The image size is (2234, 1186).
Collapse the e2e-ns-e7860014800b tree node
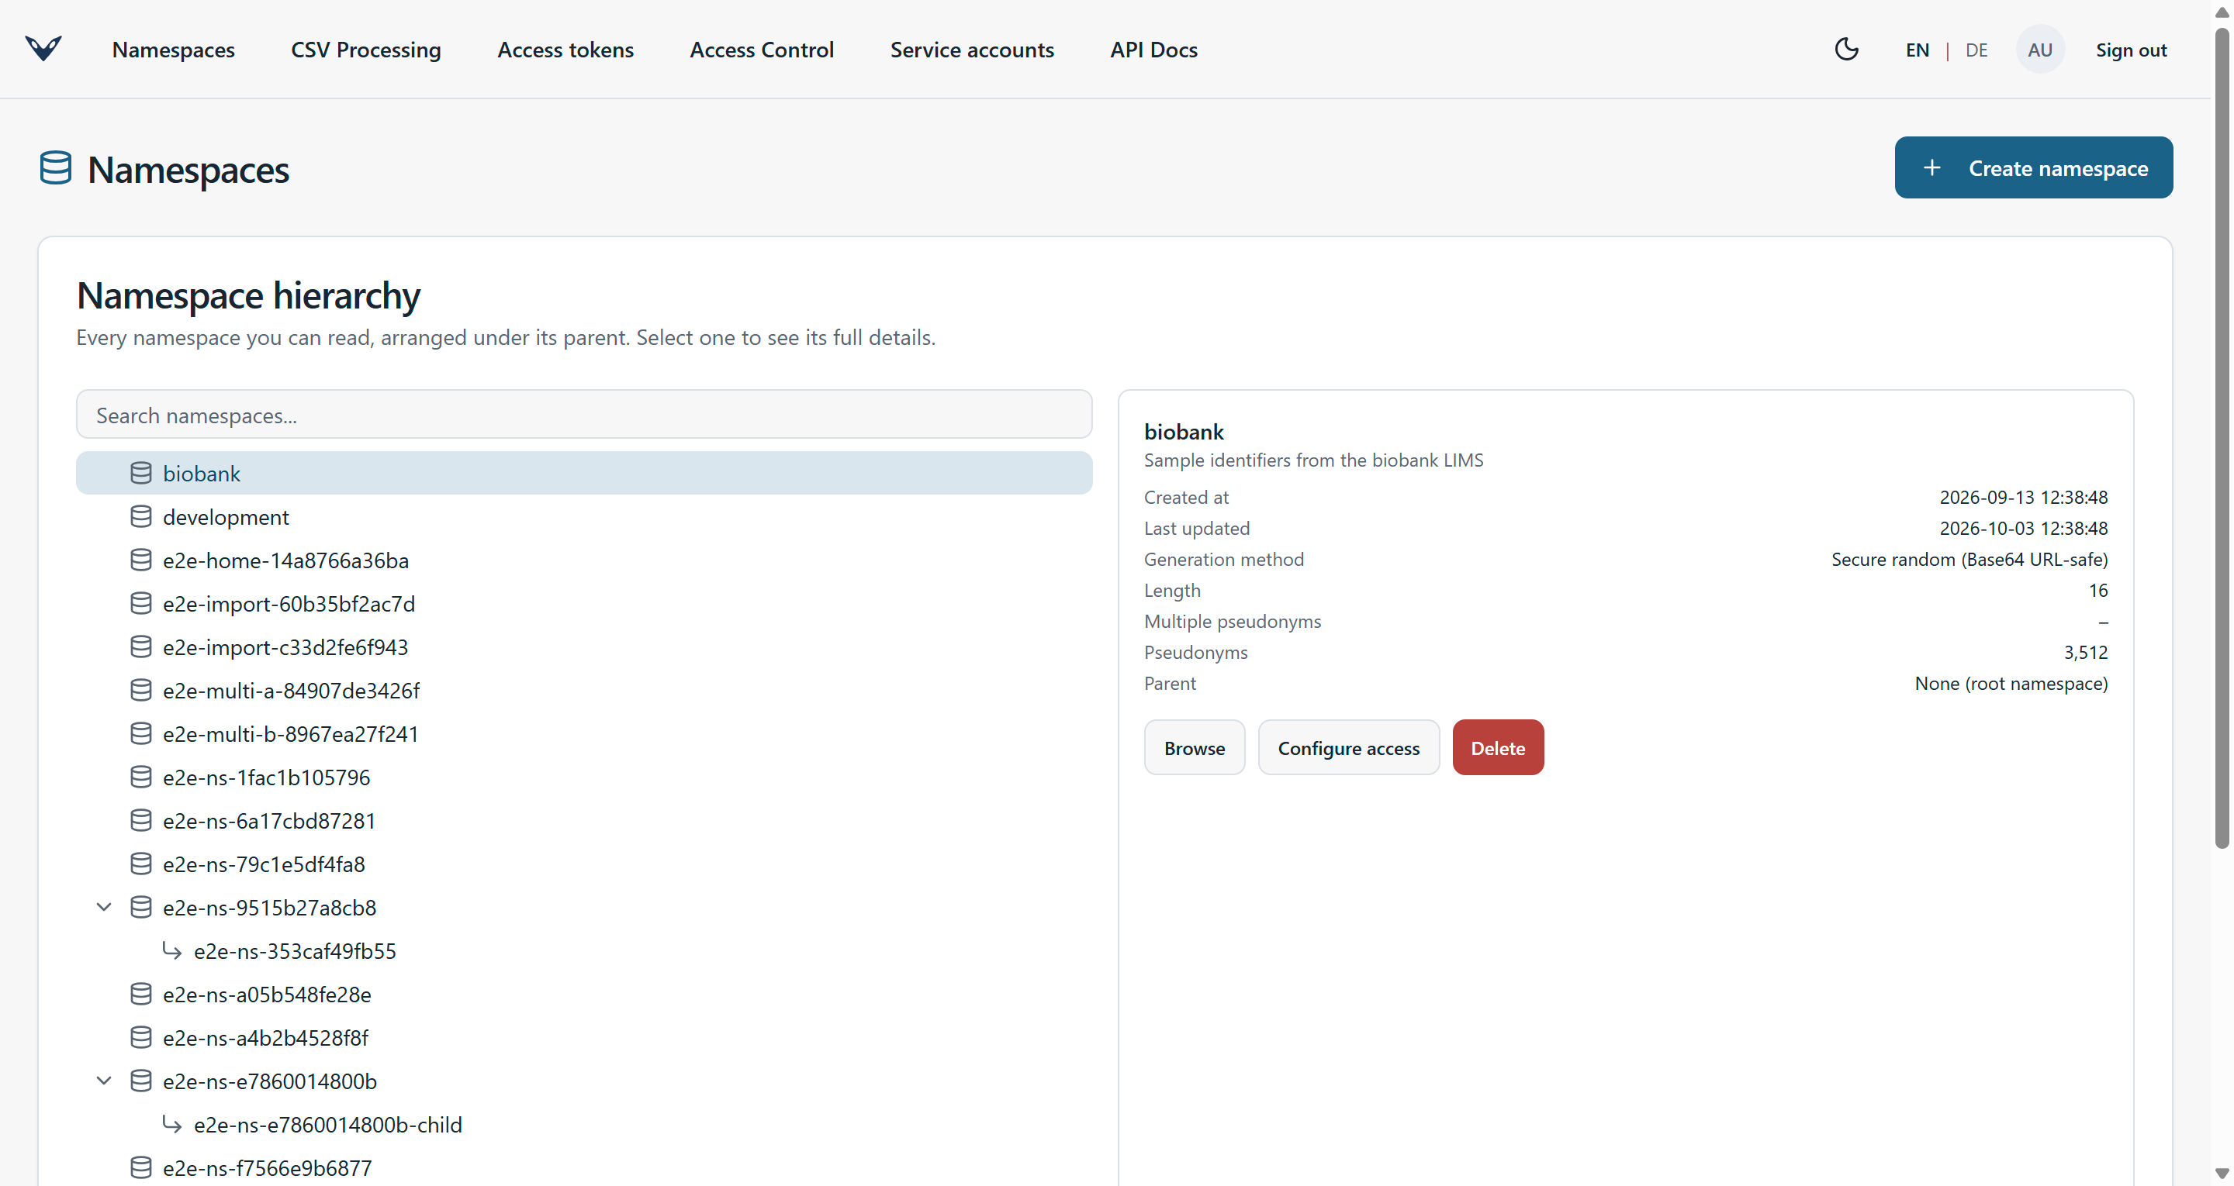click(x=104, y=1081)
